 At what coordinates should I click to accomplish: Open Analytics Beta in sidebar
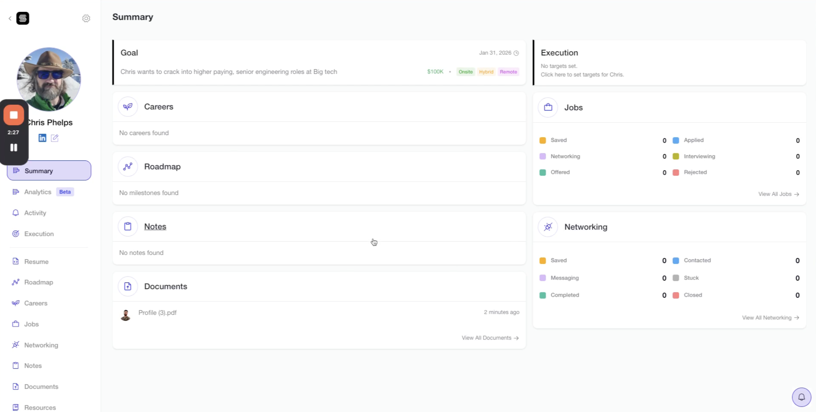pyautogui.click(x=38, y=192)
